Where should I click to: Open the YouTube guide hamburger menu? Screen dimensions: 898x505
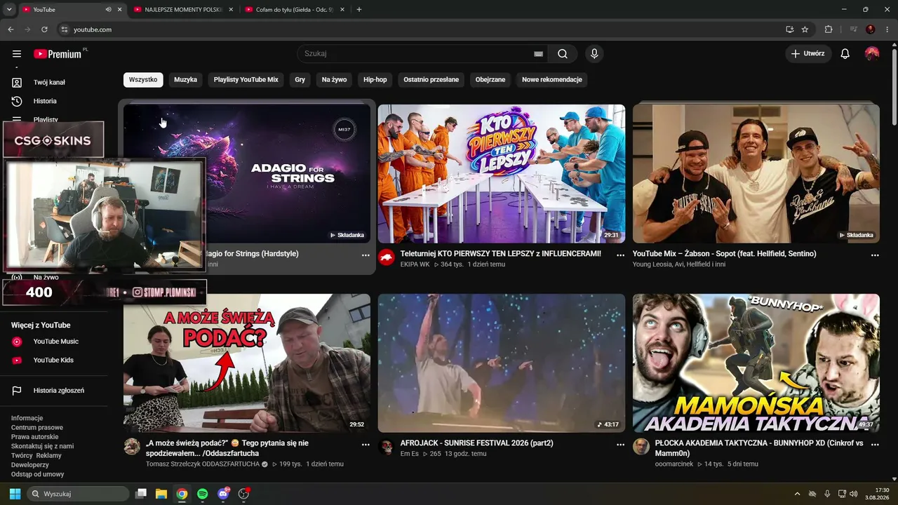17,54
